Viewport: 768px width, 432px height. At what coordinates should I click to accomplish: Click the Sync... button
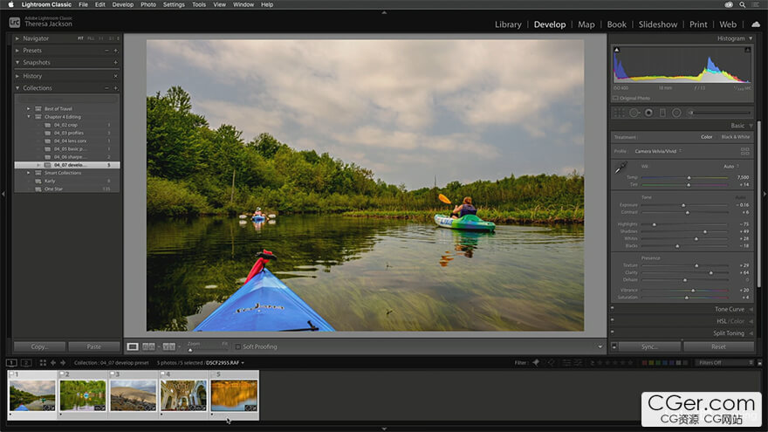[x=648, y=346]
